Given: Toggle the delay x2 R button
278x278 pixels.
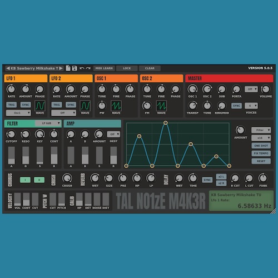Looking at the screenshot, I should [221, 183].
